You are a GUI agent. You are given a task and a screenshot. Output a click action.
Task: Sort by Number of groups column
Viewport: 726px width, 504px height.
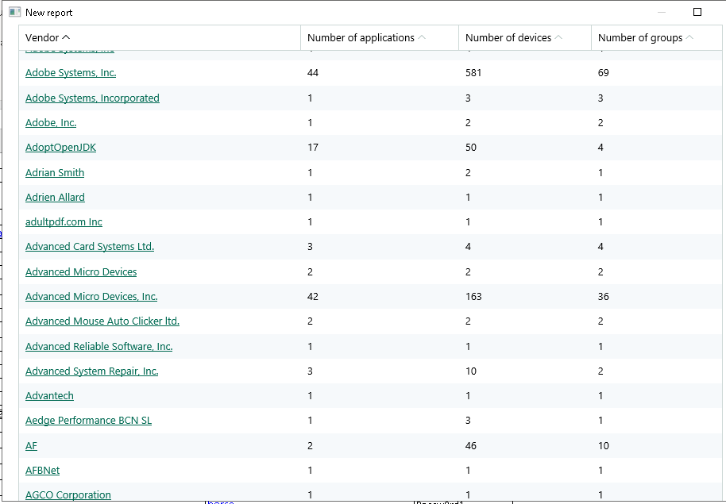pyautogui.click(x=656, y=37)
